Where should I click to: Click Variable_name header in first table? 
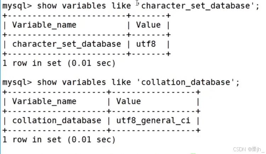point(44,25)
